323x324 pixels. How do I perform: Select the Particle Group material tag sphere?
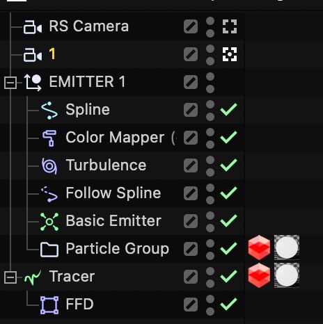(287, 248)
